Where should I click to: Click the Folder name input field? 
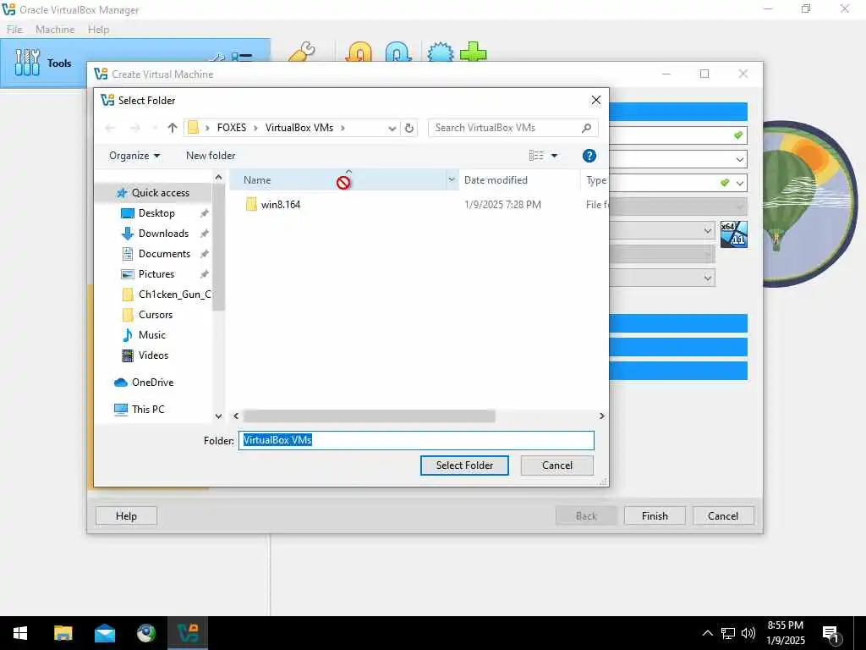416,440
